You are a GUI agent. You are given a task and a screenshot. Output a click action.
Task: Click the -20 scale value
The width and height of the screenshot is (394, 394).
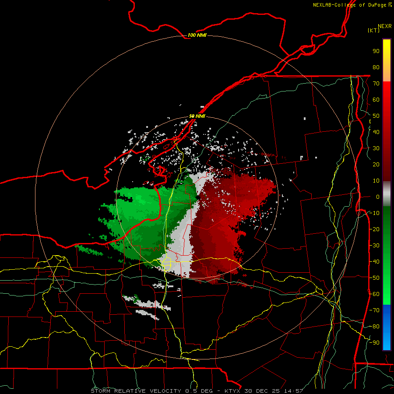pos(374,229)
